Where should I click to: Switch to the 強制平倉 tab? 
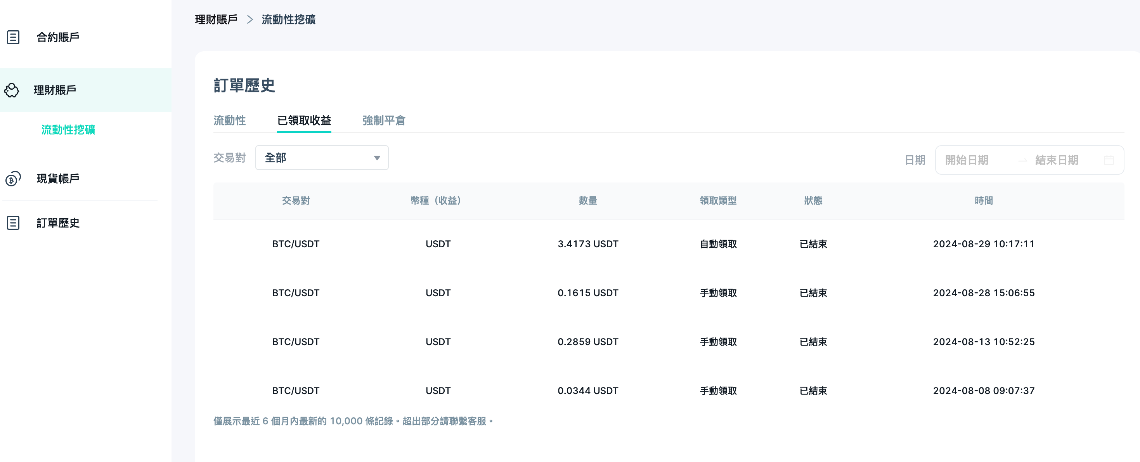383,121
